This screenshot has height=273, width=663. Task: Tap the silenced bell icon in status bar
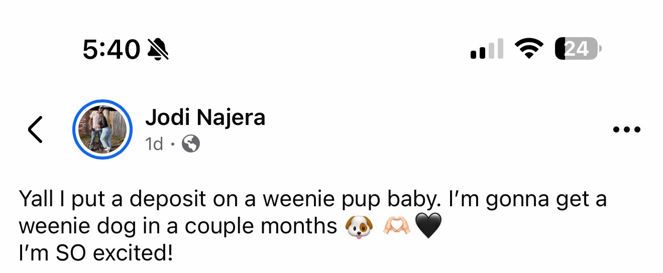coord(158,49)
